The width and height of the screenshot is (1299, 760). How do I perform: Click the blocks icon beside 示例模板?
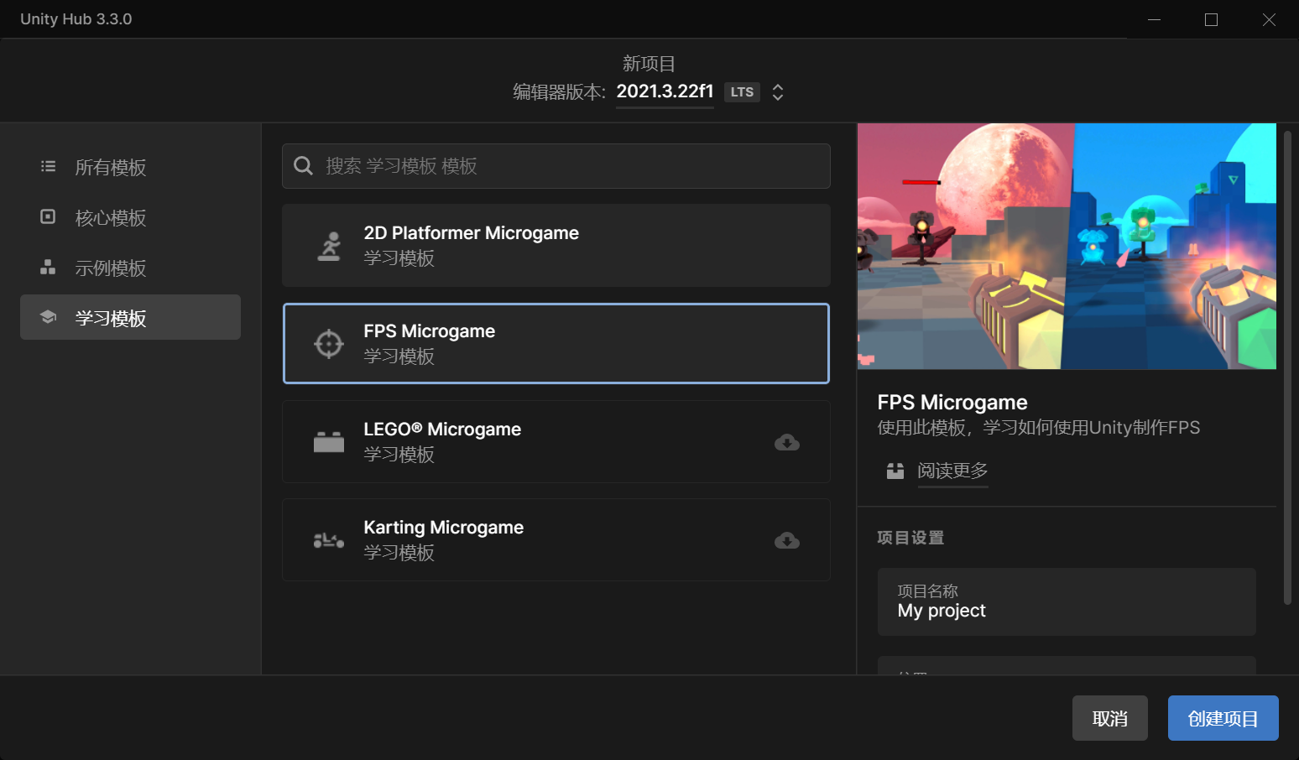tap(48, 268)
